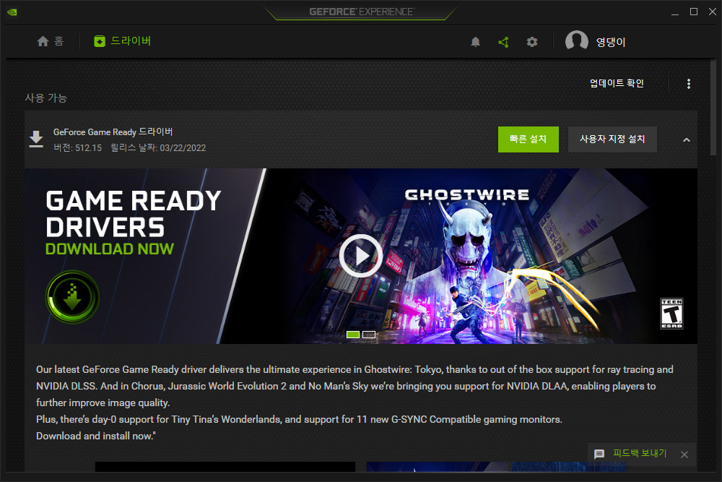Click the driver download arrow icon
Viewport: 722px width, 482px height.
[x=36, y=139]
